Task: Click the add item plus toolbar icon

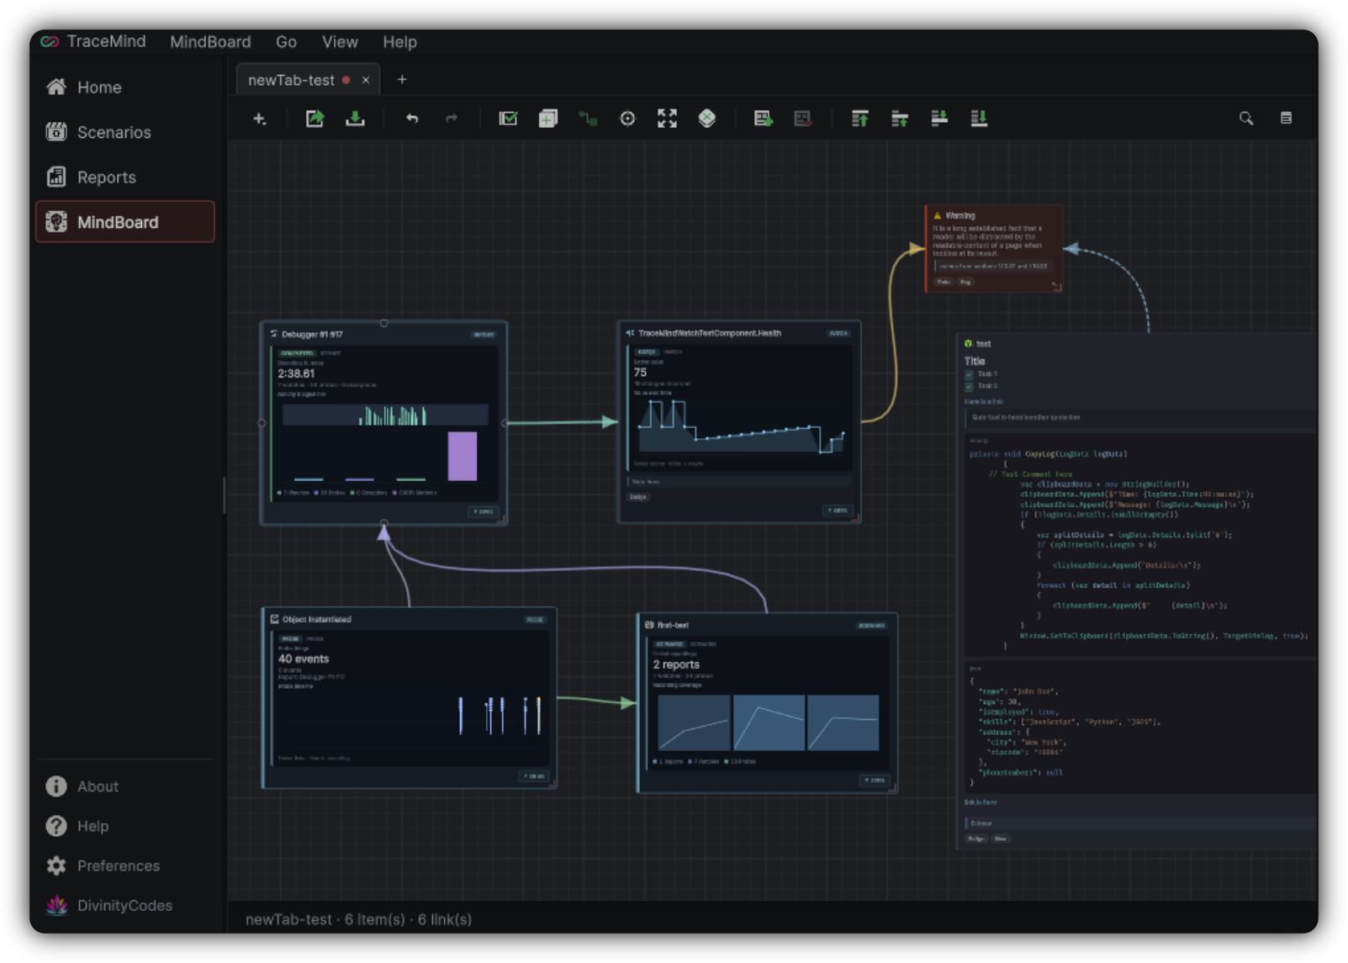Action: [x=260, y=119]
